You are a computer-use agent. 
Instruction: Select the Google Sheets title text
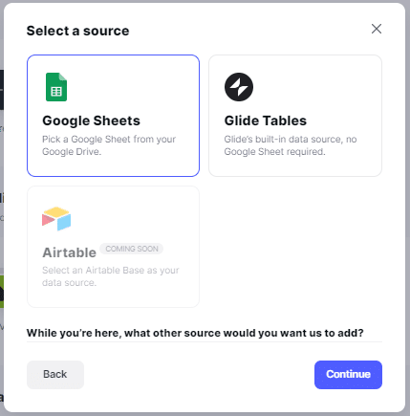click(x=91, y=120)
